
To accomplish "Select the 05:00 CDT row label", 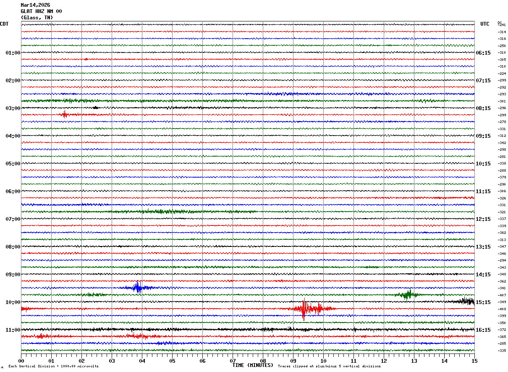I will click(x=13, y=164).
